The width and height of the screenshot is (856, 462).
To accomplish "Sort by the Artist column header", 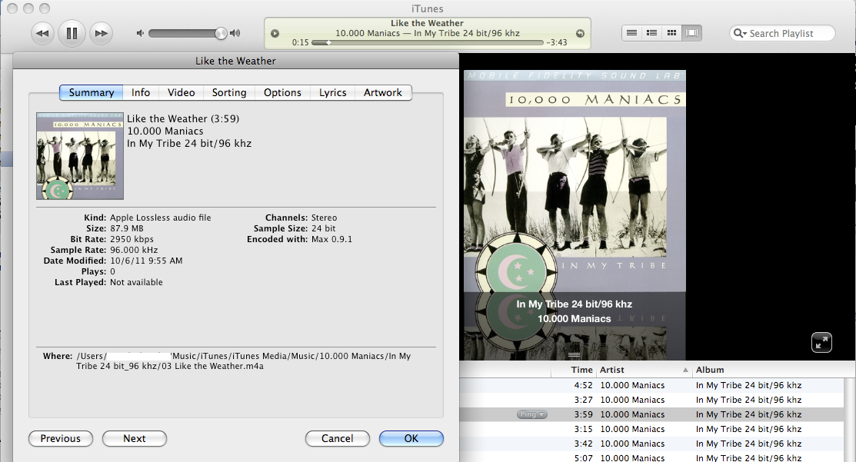I will pyautogui.click(x=644, y=370).
